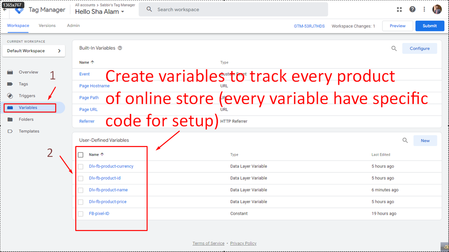Open the Terms of Service link
Image resolution: width=449 pixels, height=252 pixels.
tap(208, 243)
